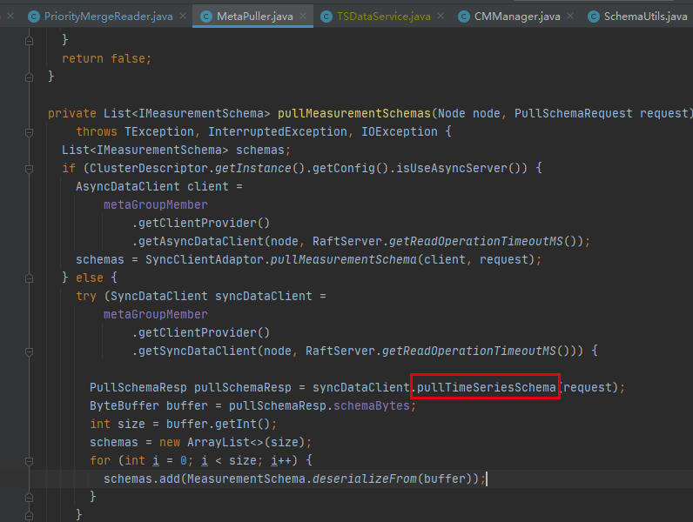Click the AsyncDataClient type declaration
Screen dimensions: 693x522
[x=128, y=186]
